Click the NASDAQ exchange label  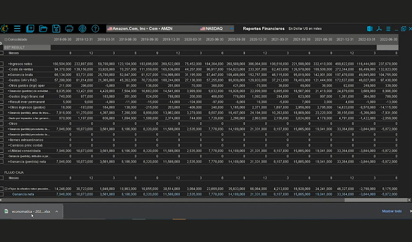[214, 29]
